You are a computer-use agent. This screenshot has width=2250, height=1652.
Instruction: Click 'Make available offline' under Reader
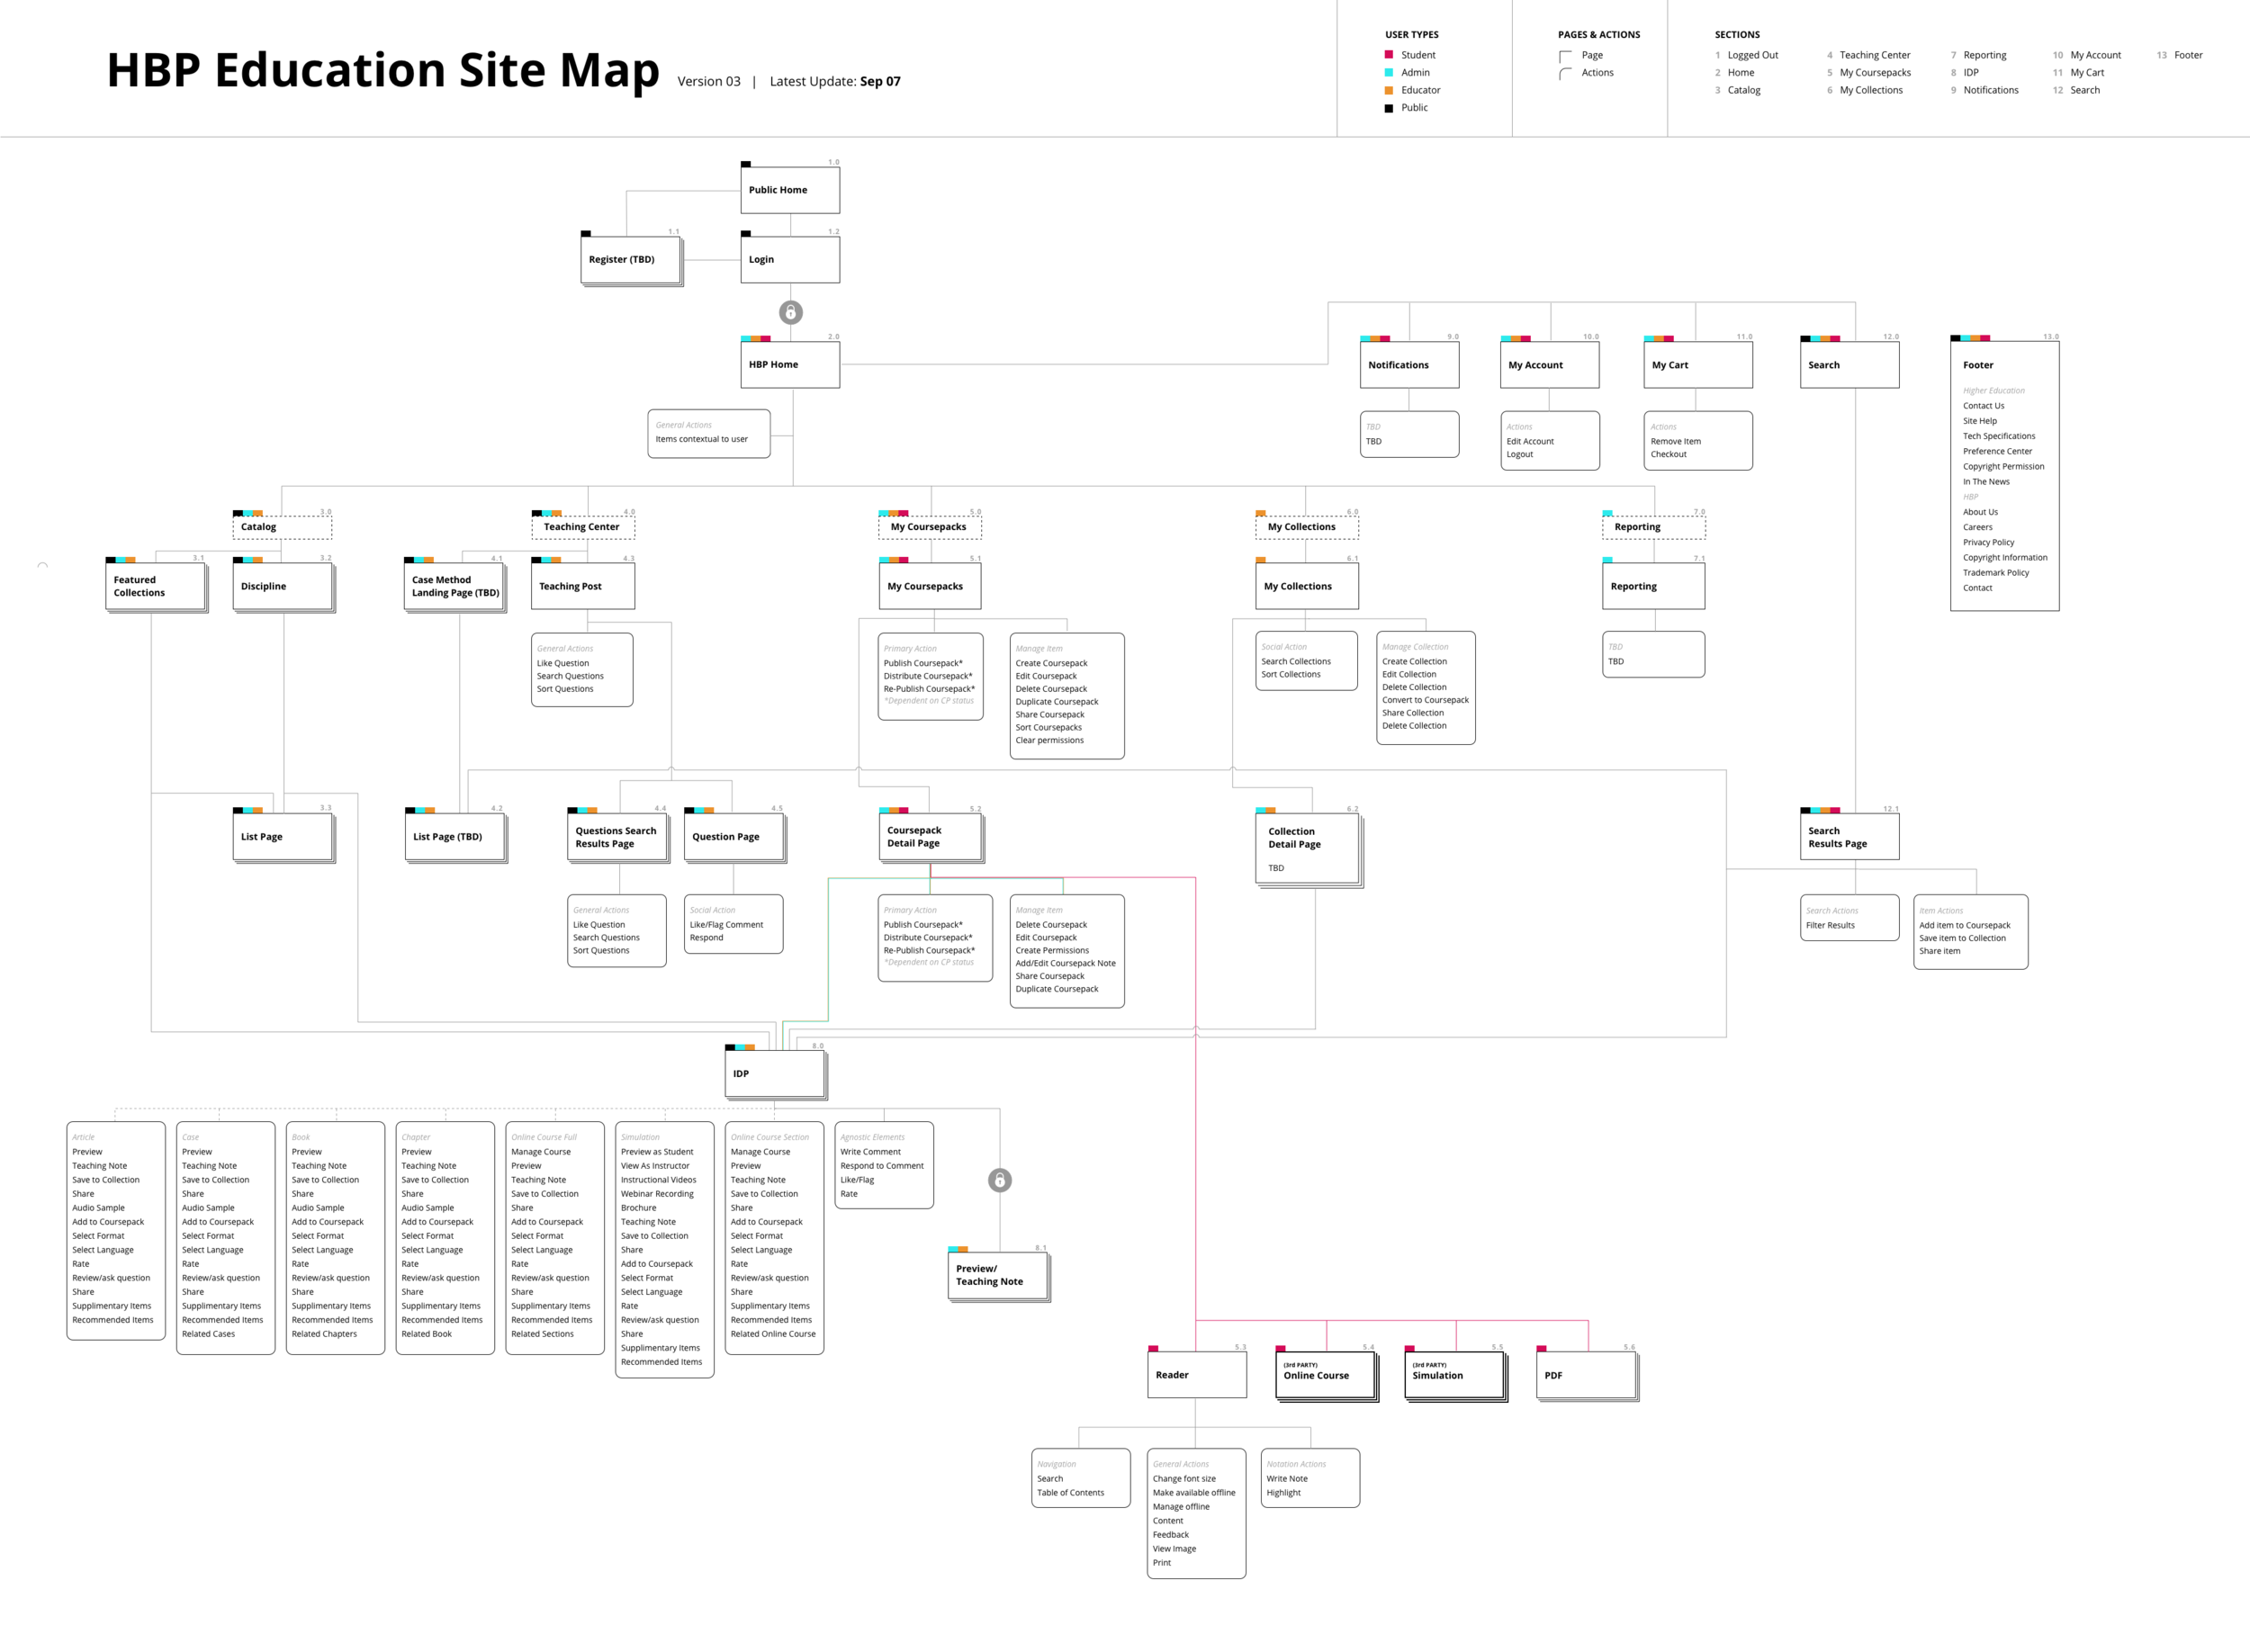point(1193,1492)
